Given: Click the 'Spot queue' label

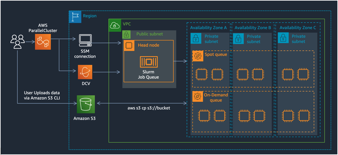Looking at the screenshot, I should coord(216,55).
